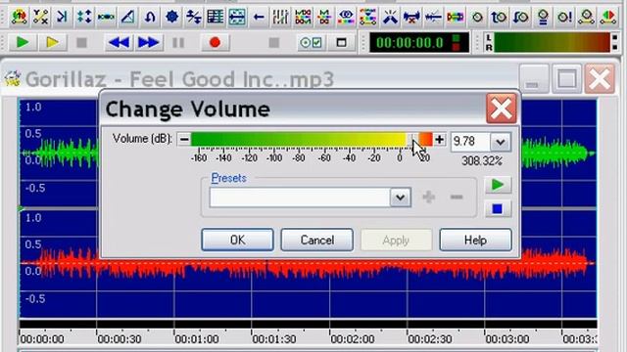The height and width of the screenshot is (352, 627).
Task: Select the four vertical arrows dynamics icon
Action: (x=84, y=17)
